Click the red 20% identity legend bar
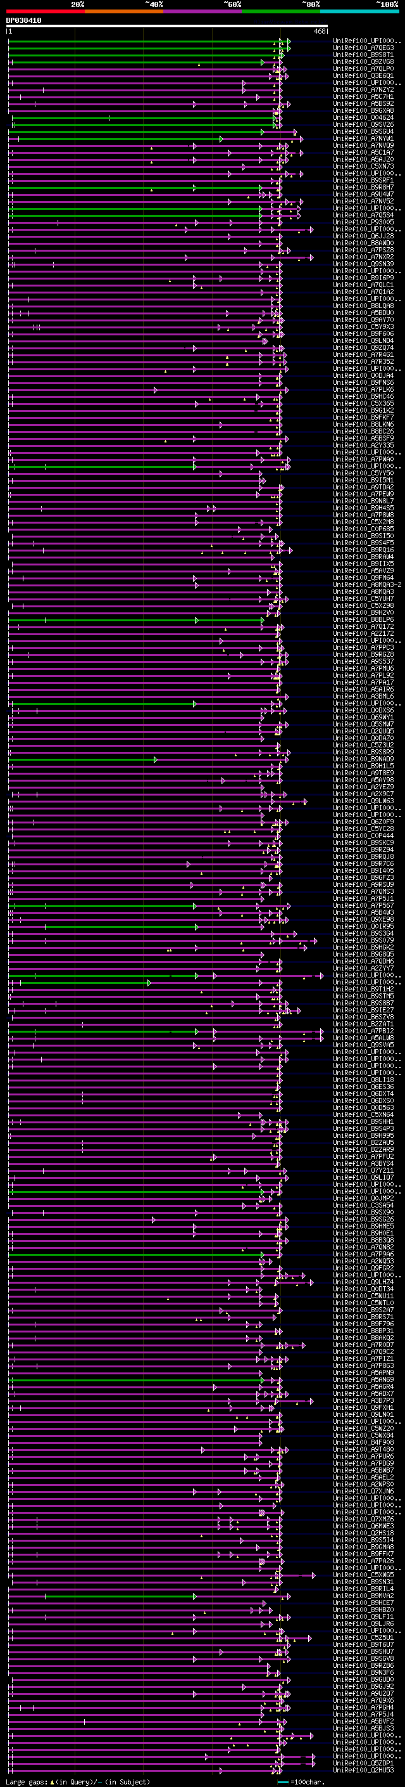 pyautogui.click(x=45, y=11)
